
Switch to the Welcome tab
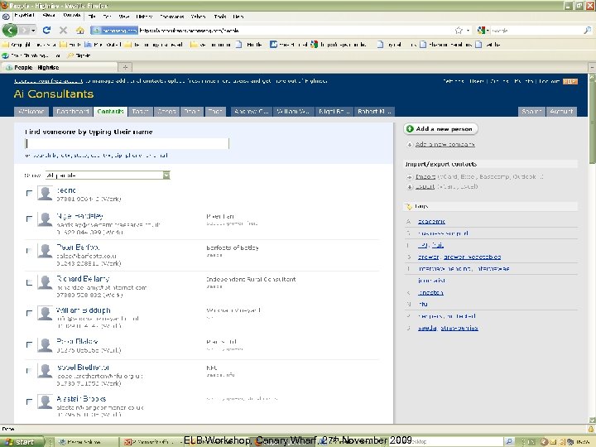[32, 112]
